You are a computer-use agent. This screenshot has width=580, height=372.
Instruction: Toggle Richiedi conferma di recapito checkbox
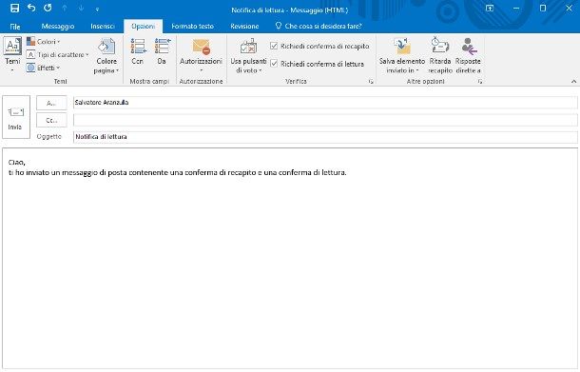coord(274,46)
